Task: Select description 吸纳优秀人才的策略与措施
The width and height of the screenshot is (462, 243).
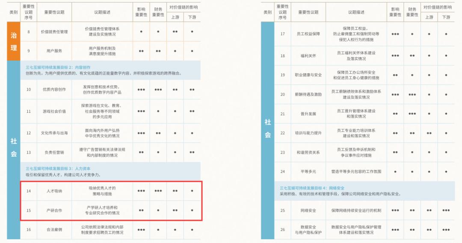Action: [x=102, y=191]
